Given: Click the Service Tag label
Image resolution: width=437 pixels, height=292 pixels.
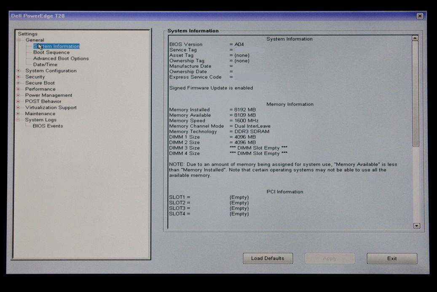Looking at the screenshot, I should coord(183,50).
